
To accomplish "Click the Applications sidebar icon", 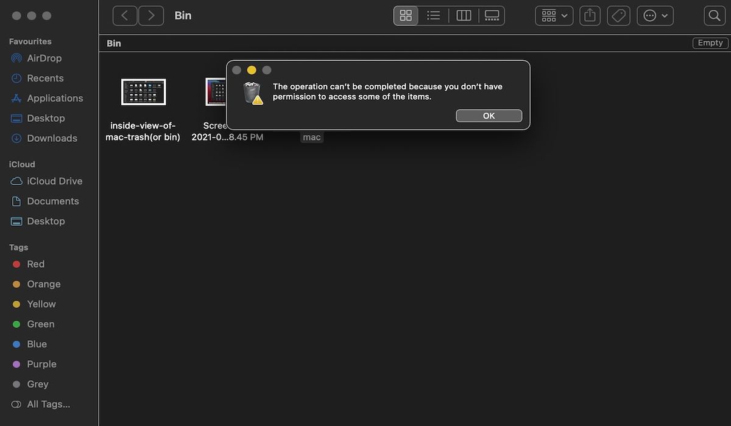I will (x=16, y=99).
